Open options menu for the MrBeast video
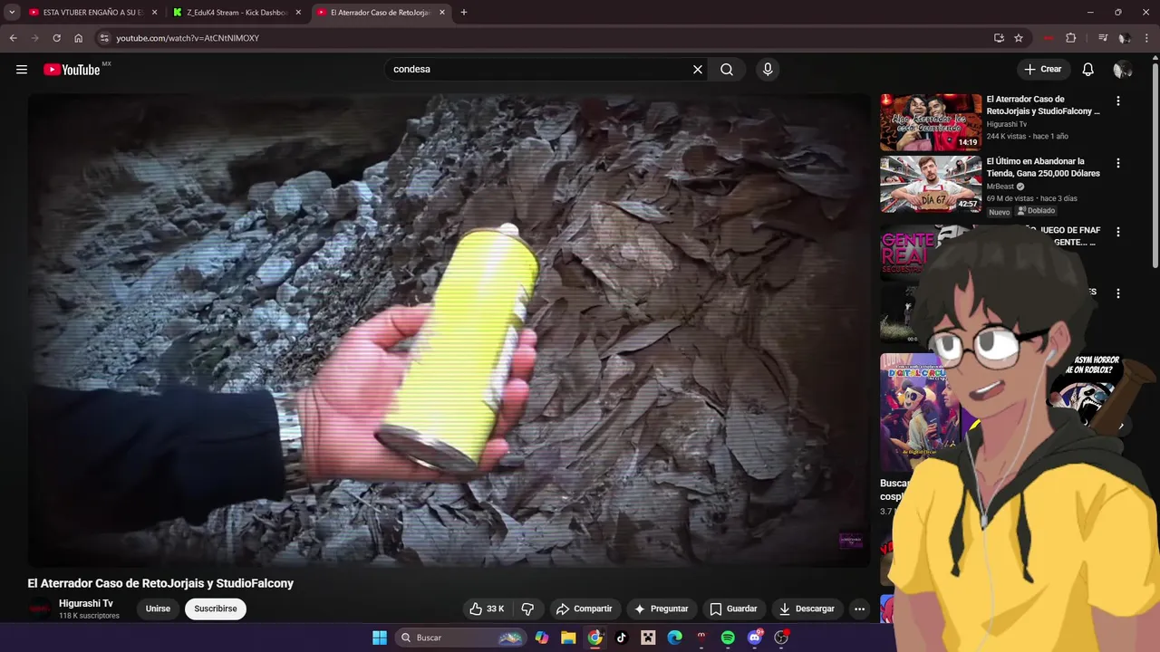This screenshot has width=1160, height=652. tap(1118, 163)
